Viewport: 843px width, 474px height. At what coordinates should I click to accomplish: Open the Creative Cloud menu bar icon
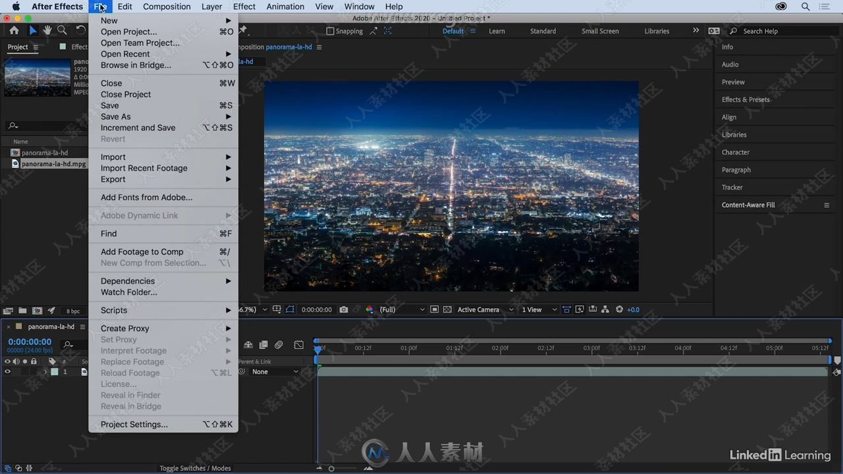780,7
